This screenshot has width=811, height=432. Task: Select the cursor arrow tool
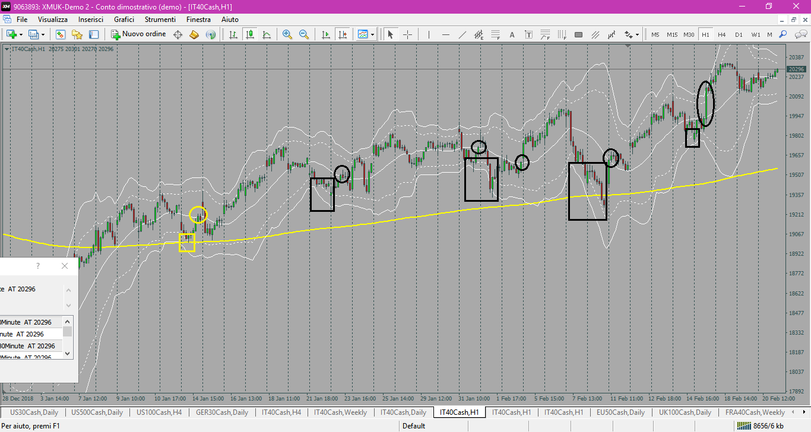point(391,34)
